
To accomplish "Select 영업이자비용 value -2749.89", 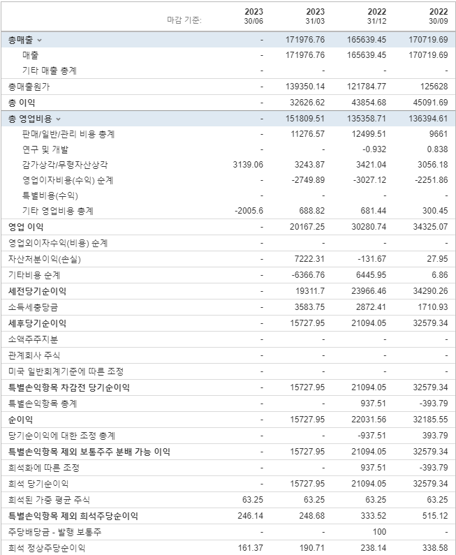I will click(x=309, y=180).
